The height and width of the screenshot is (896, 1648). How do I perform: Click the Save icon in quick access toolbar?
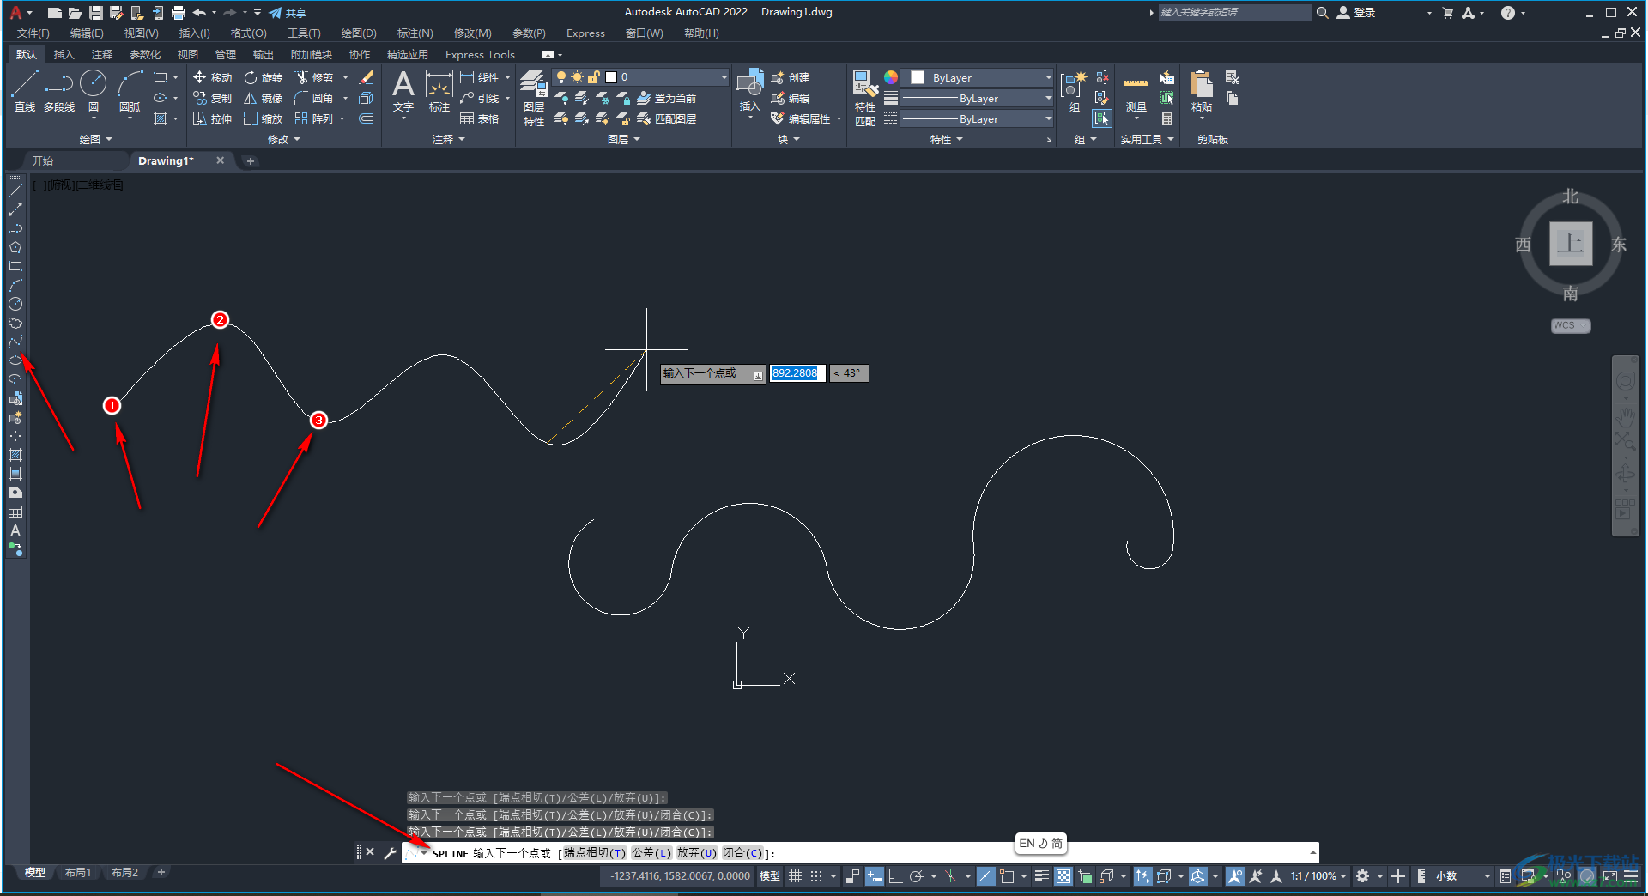coord(96,13)
